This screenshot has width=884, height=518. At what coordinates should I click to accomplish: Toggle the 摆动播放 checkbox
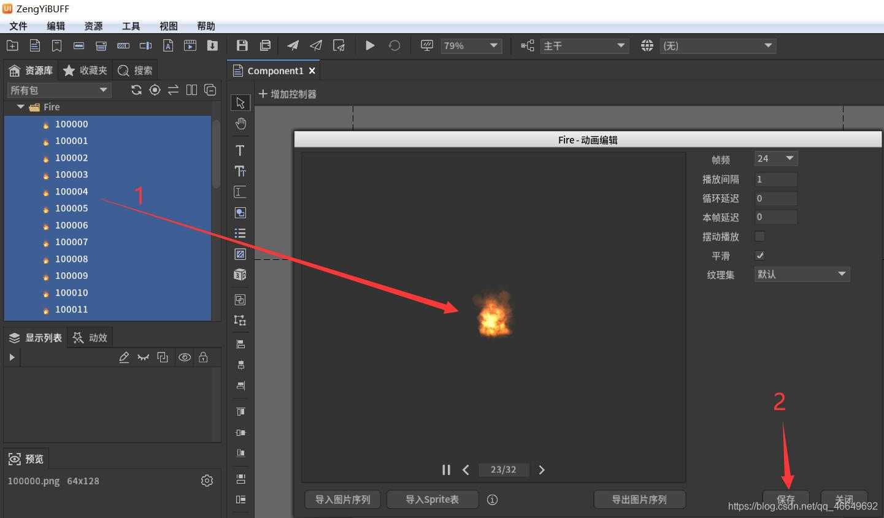[759, 236]
